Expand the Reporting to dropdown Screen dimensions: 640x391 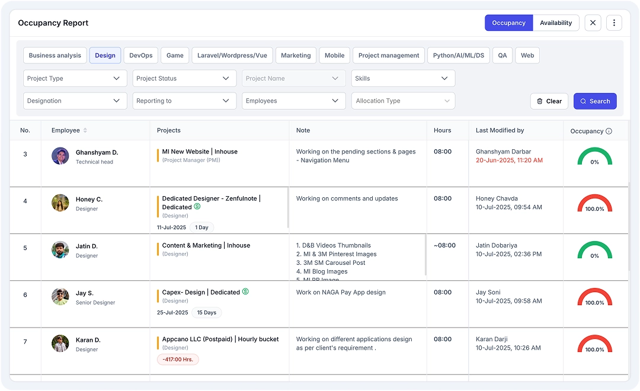[184, 101]
